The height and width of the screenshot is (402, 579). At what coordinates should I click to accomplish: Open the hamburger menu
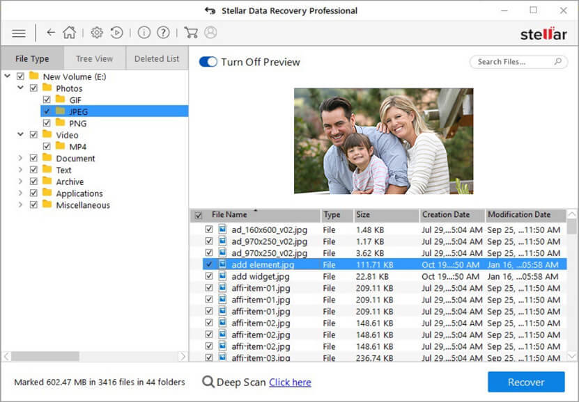point(19,33)
